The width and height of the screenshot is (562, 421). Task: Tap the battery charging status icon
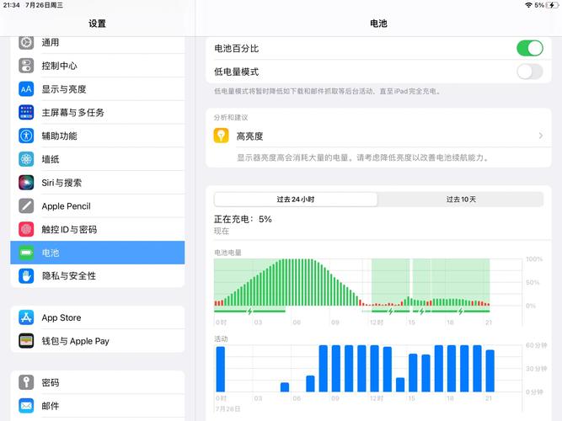(552, 5)
